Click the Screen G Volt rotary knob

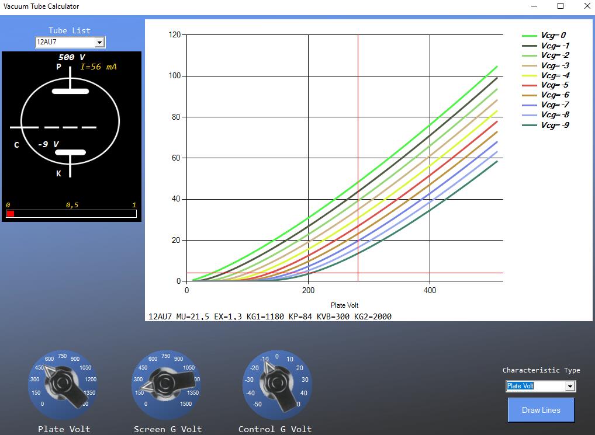[x=167, y=385]
